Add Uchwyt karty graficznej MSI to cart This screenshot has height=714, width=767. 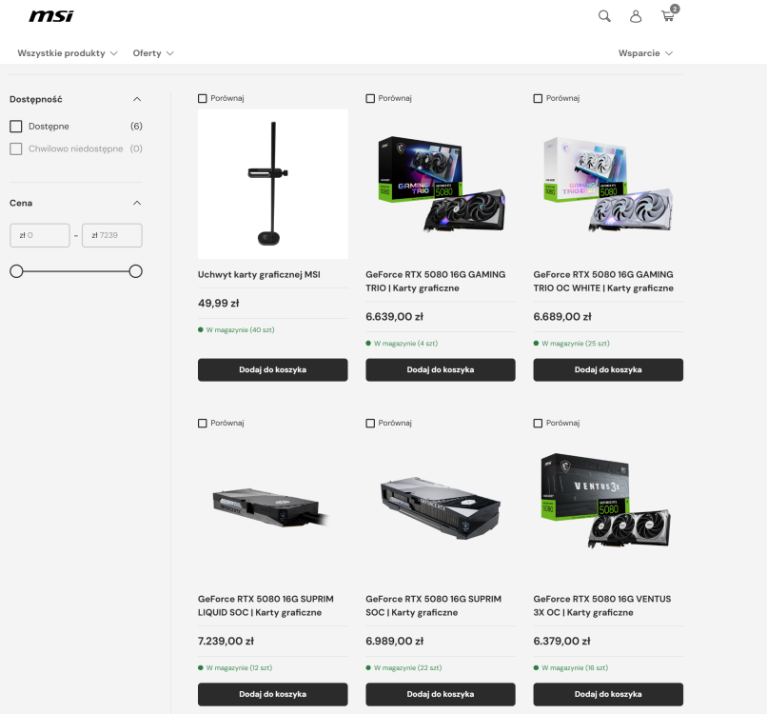tap(273, 370)
